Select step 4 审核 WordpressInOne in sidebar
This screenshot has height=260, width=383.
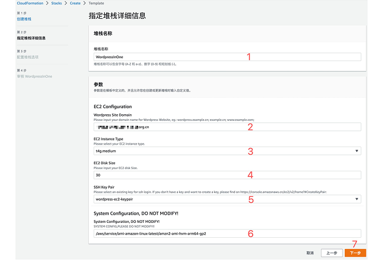coord(35,76)
